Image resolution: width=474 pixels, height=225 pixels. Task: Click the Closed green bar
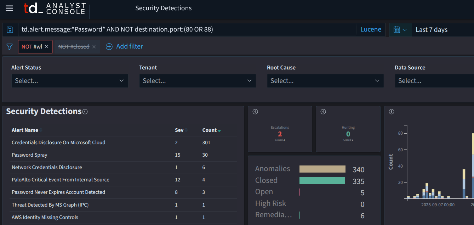coord(322,180)
